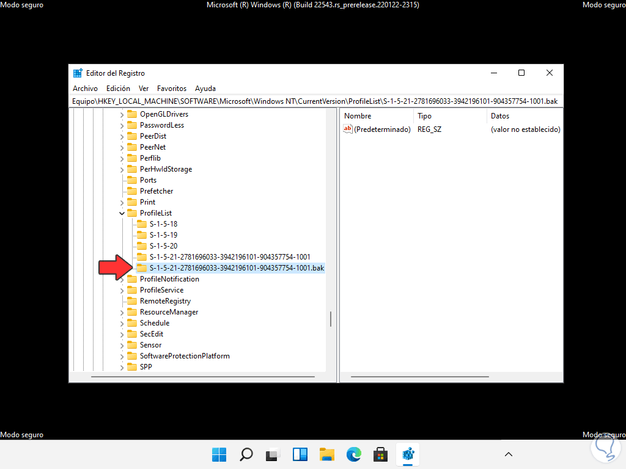Expand the Print key
This screenshot has height=469, width=626.
122,203
